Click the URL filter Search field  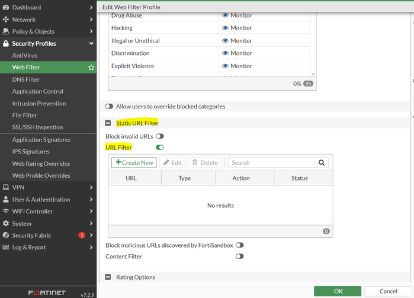coord(272,162)
